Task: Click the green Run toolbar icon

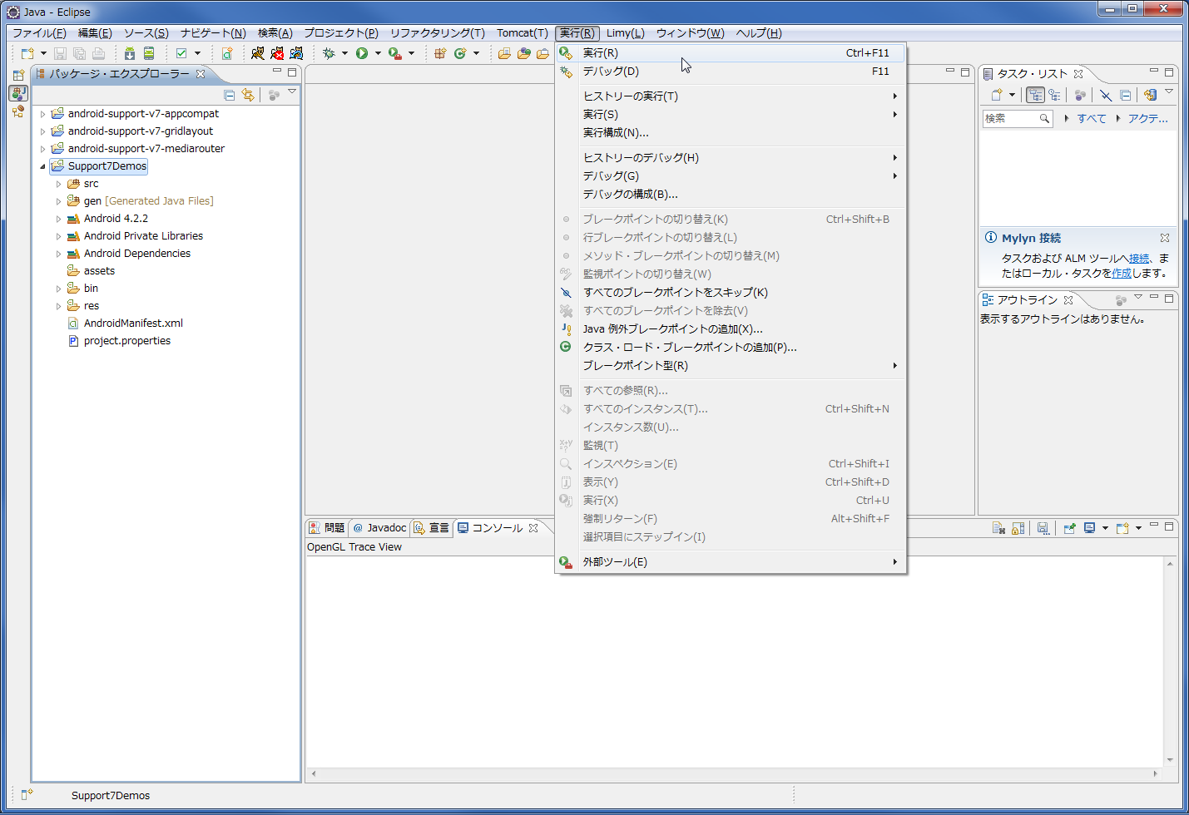Action: pyautogui.click(x=362, y=53)
